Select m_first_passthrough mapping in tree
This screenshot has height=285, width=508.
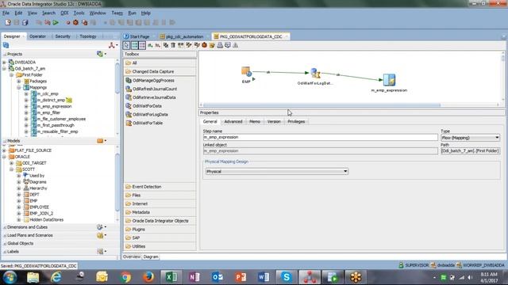click(x=56, y=125)
